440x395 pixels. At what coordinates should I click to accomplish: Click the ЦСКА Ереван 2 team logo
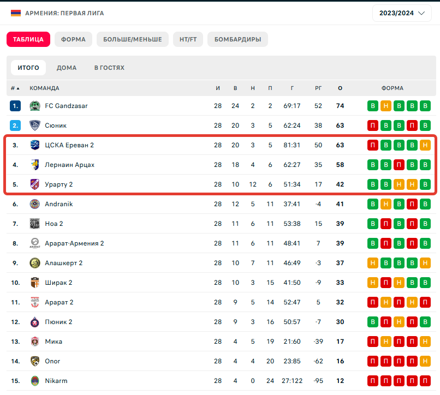(35, 145)
